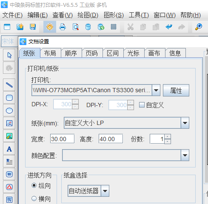This screenshot has width=208, height=204.
Task: Click the Zoom in magnifier icon
Action: pyautogui.click(x=199, y=27)
